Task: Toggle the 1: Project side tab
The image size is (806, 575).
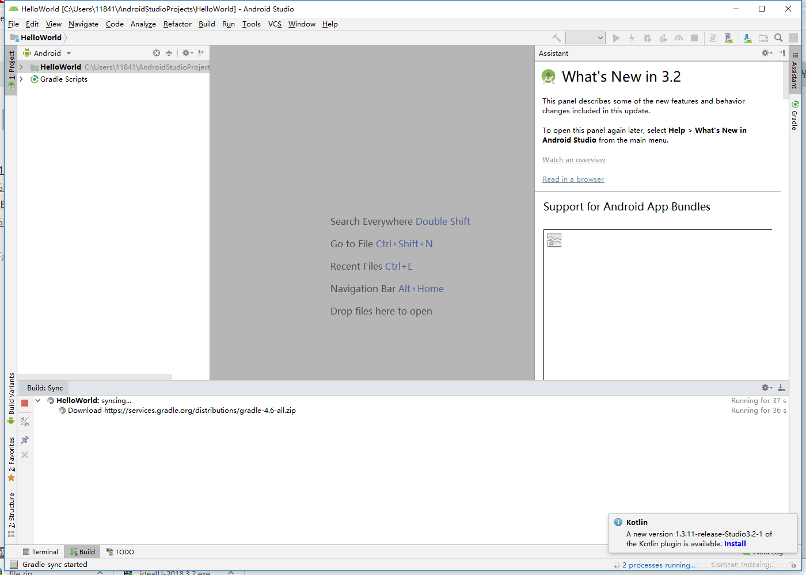Action: point(11,70)
